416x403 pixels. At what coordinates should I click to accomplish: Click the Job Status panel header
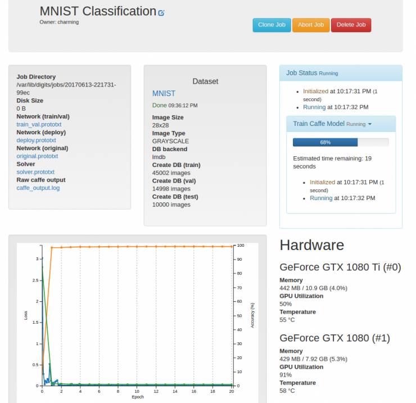pyautogui.click(x=341, y=73)
